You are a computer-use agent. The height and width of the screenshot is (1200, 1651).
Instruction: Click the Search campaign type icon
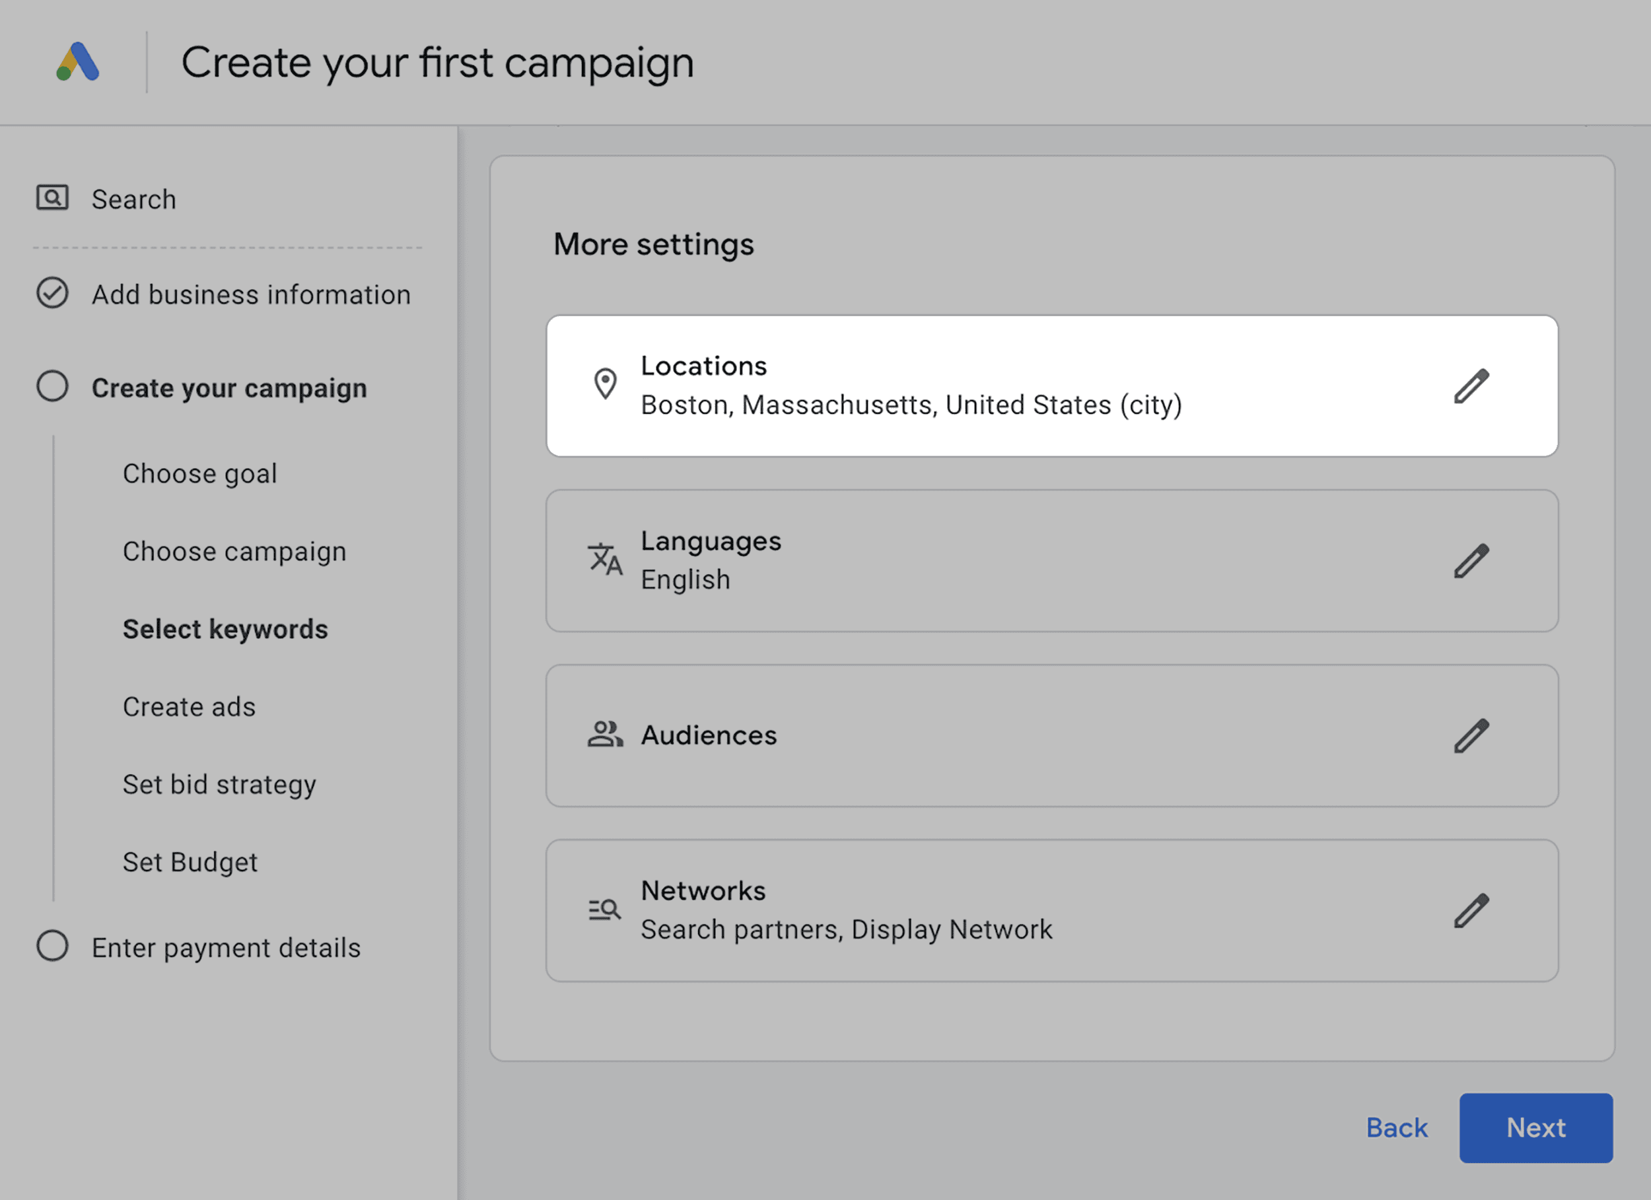[x=52, y=198]
